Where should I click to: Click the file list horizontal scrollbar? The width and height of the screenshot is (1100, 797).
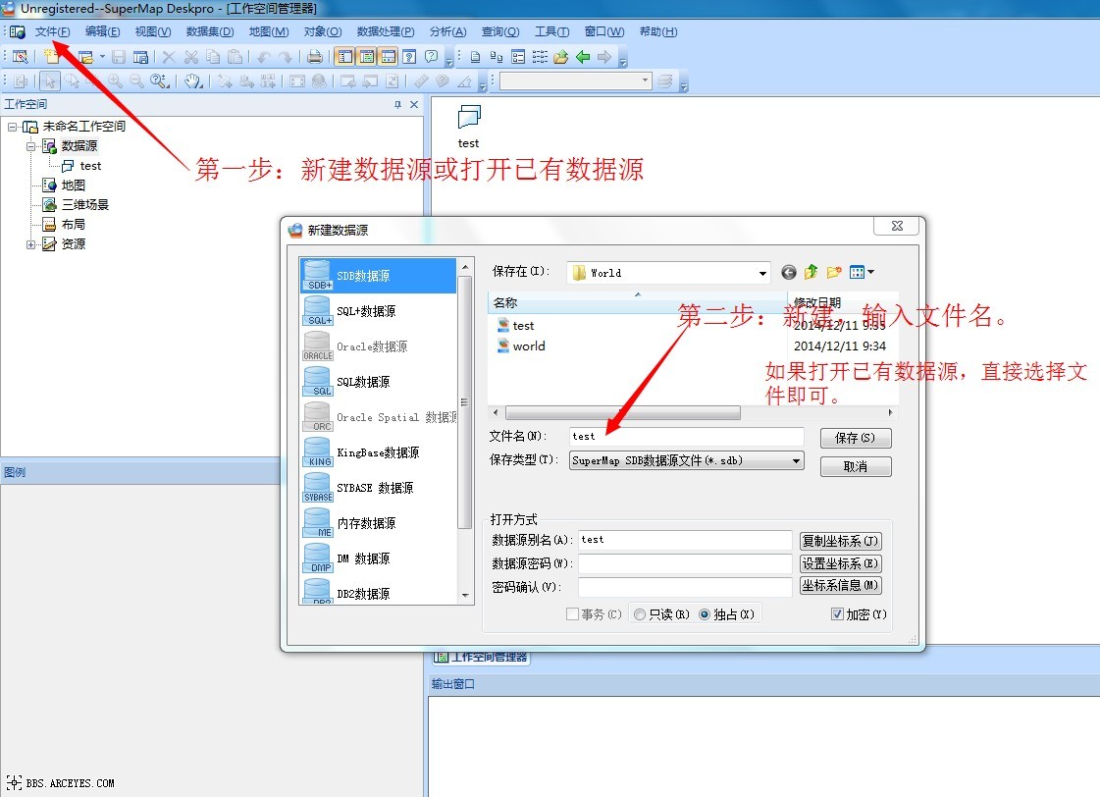point(622,412)
